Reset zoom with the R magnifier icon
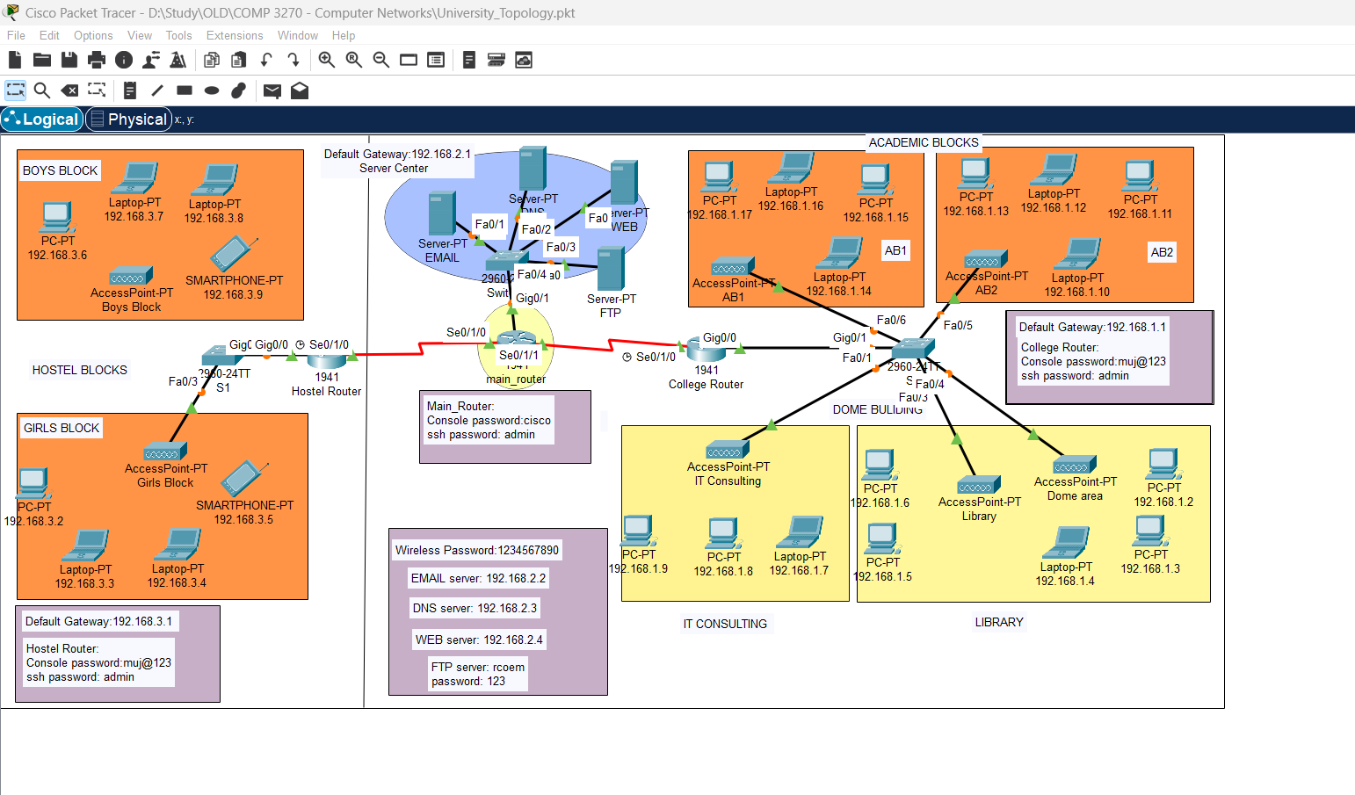 pyautogui.click(x=354, y=60)
